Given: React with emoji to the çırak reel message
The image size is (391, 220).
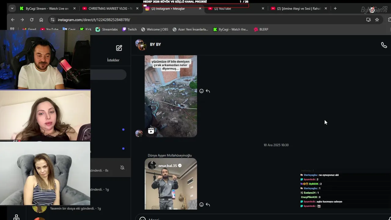Looking at the screenshot, I should 201,91.
